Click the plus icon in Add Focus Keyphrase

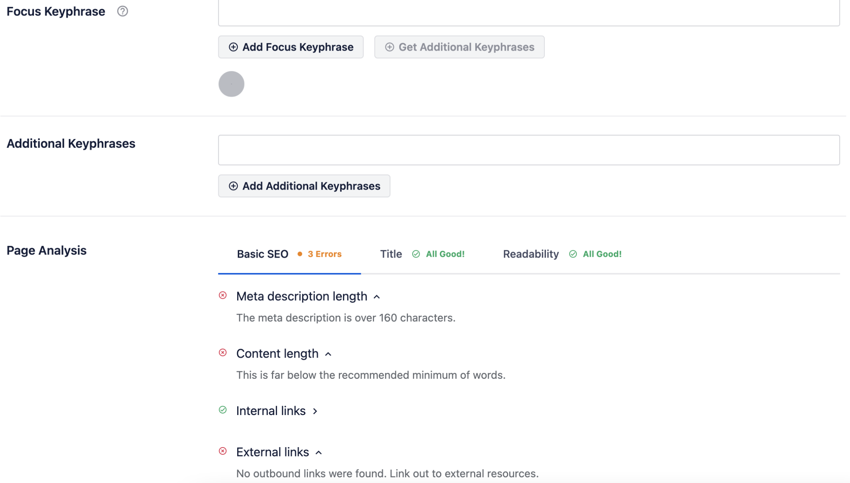pyautogui.click(x=233, y=47)
